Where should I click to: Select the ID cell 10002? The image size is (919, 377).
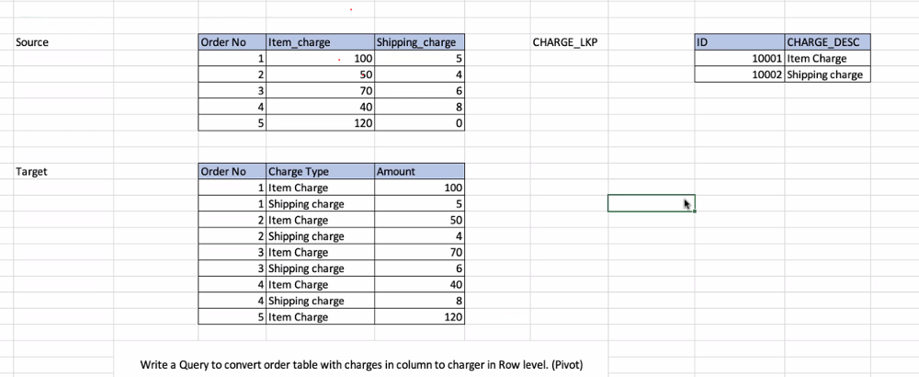740,74
